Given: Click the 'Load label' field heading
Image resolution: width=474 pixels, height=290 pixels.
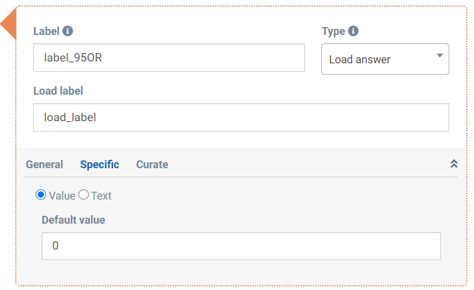Looking at the screenshot, I should (58, 91).
